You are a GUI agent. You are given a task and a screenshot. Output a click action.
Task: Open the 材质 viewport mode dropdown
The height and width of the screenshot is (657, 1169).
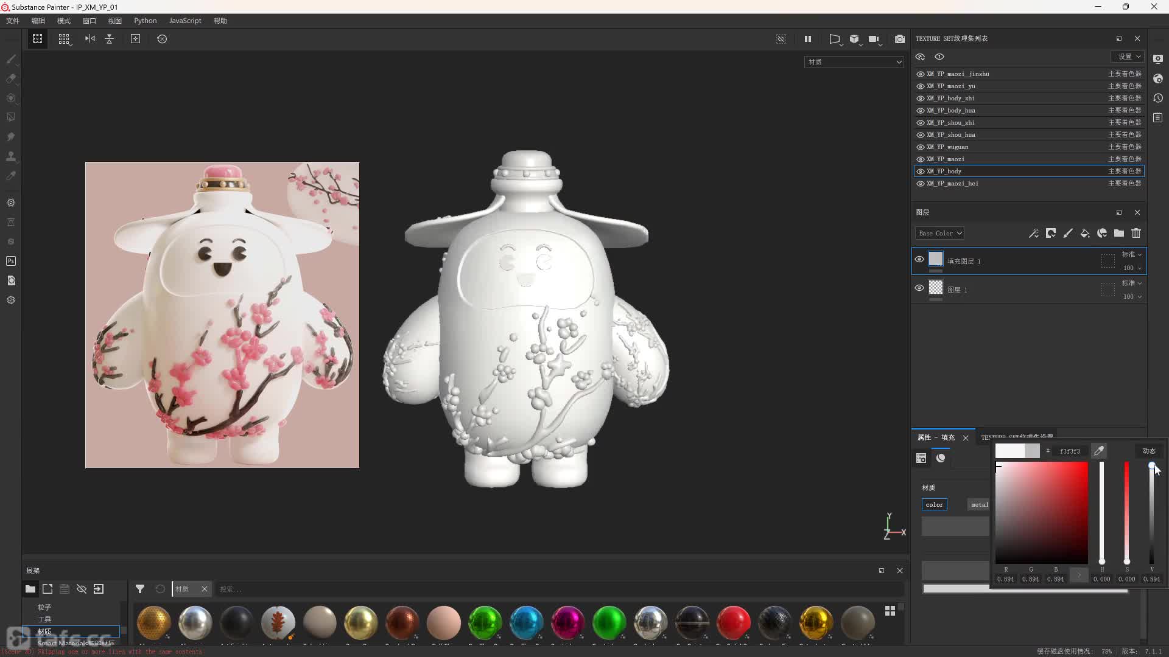pos(854,62)
